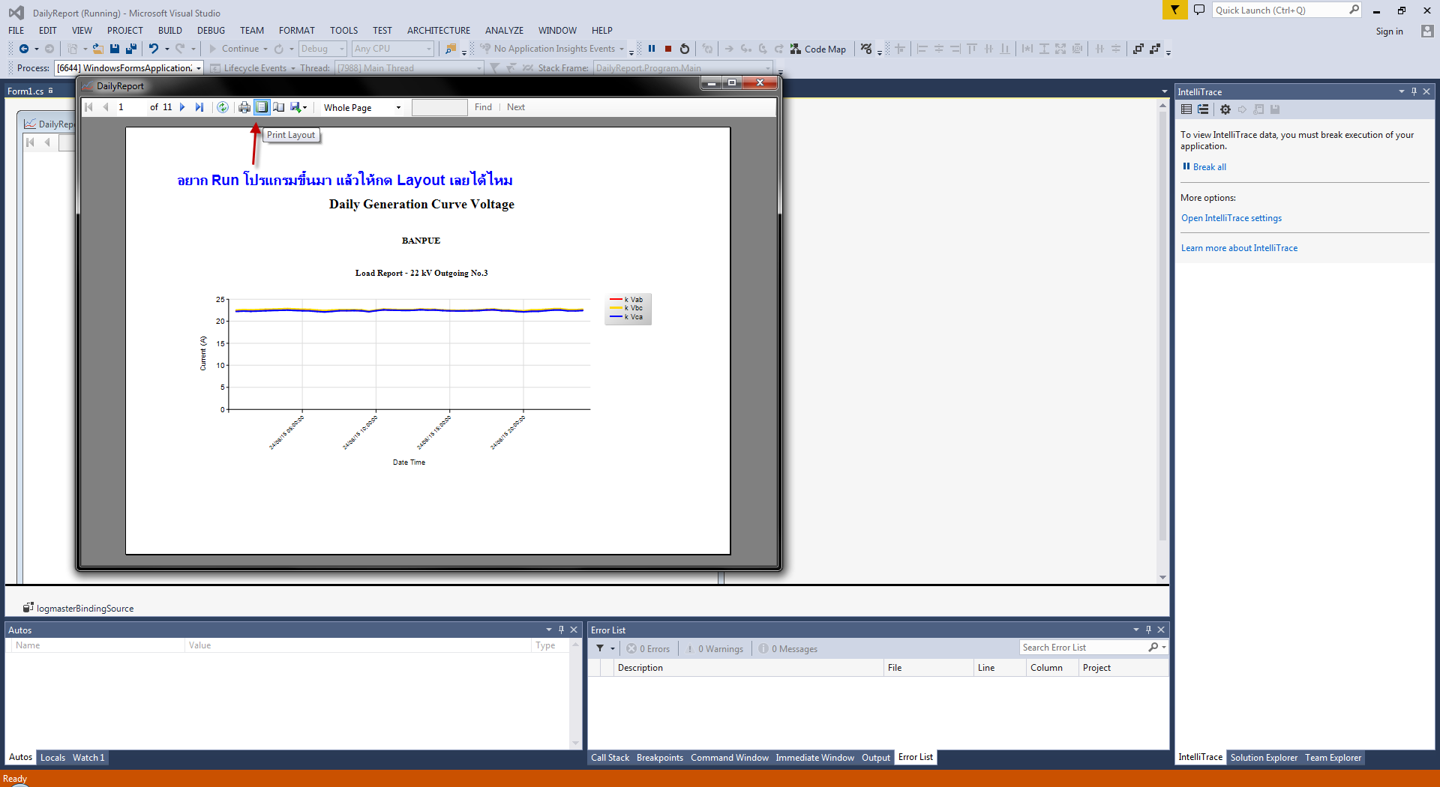Go to the last report page
1440x787 pixels.
(199, 107)
